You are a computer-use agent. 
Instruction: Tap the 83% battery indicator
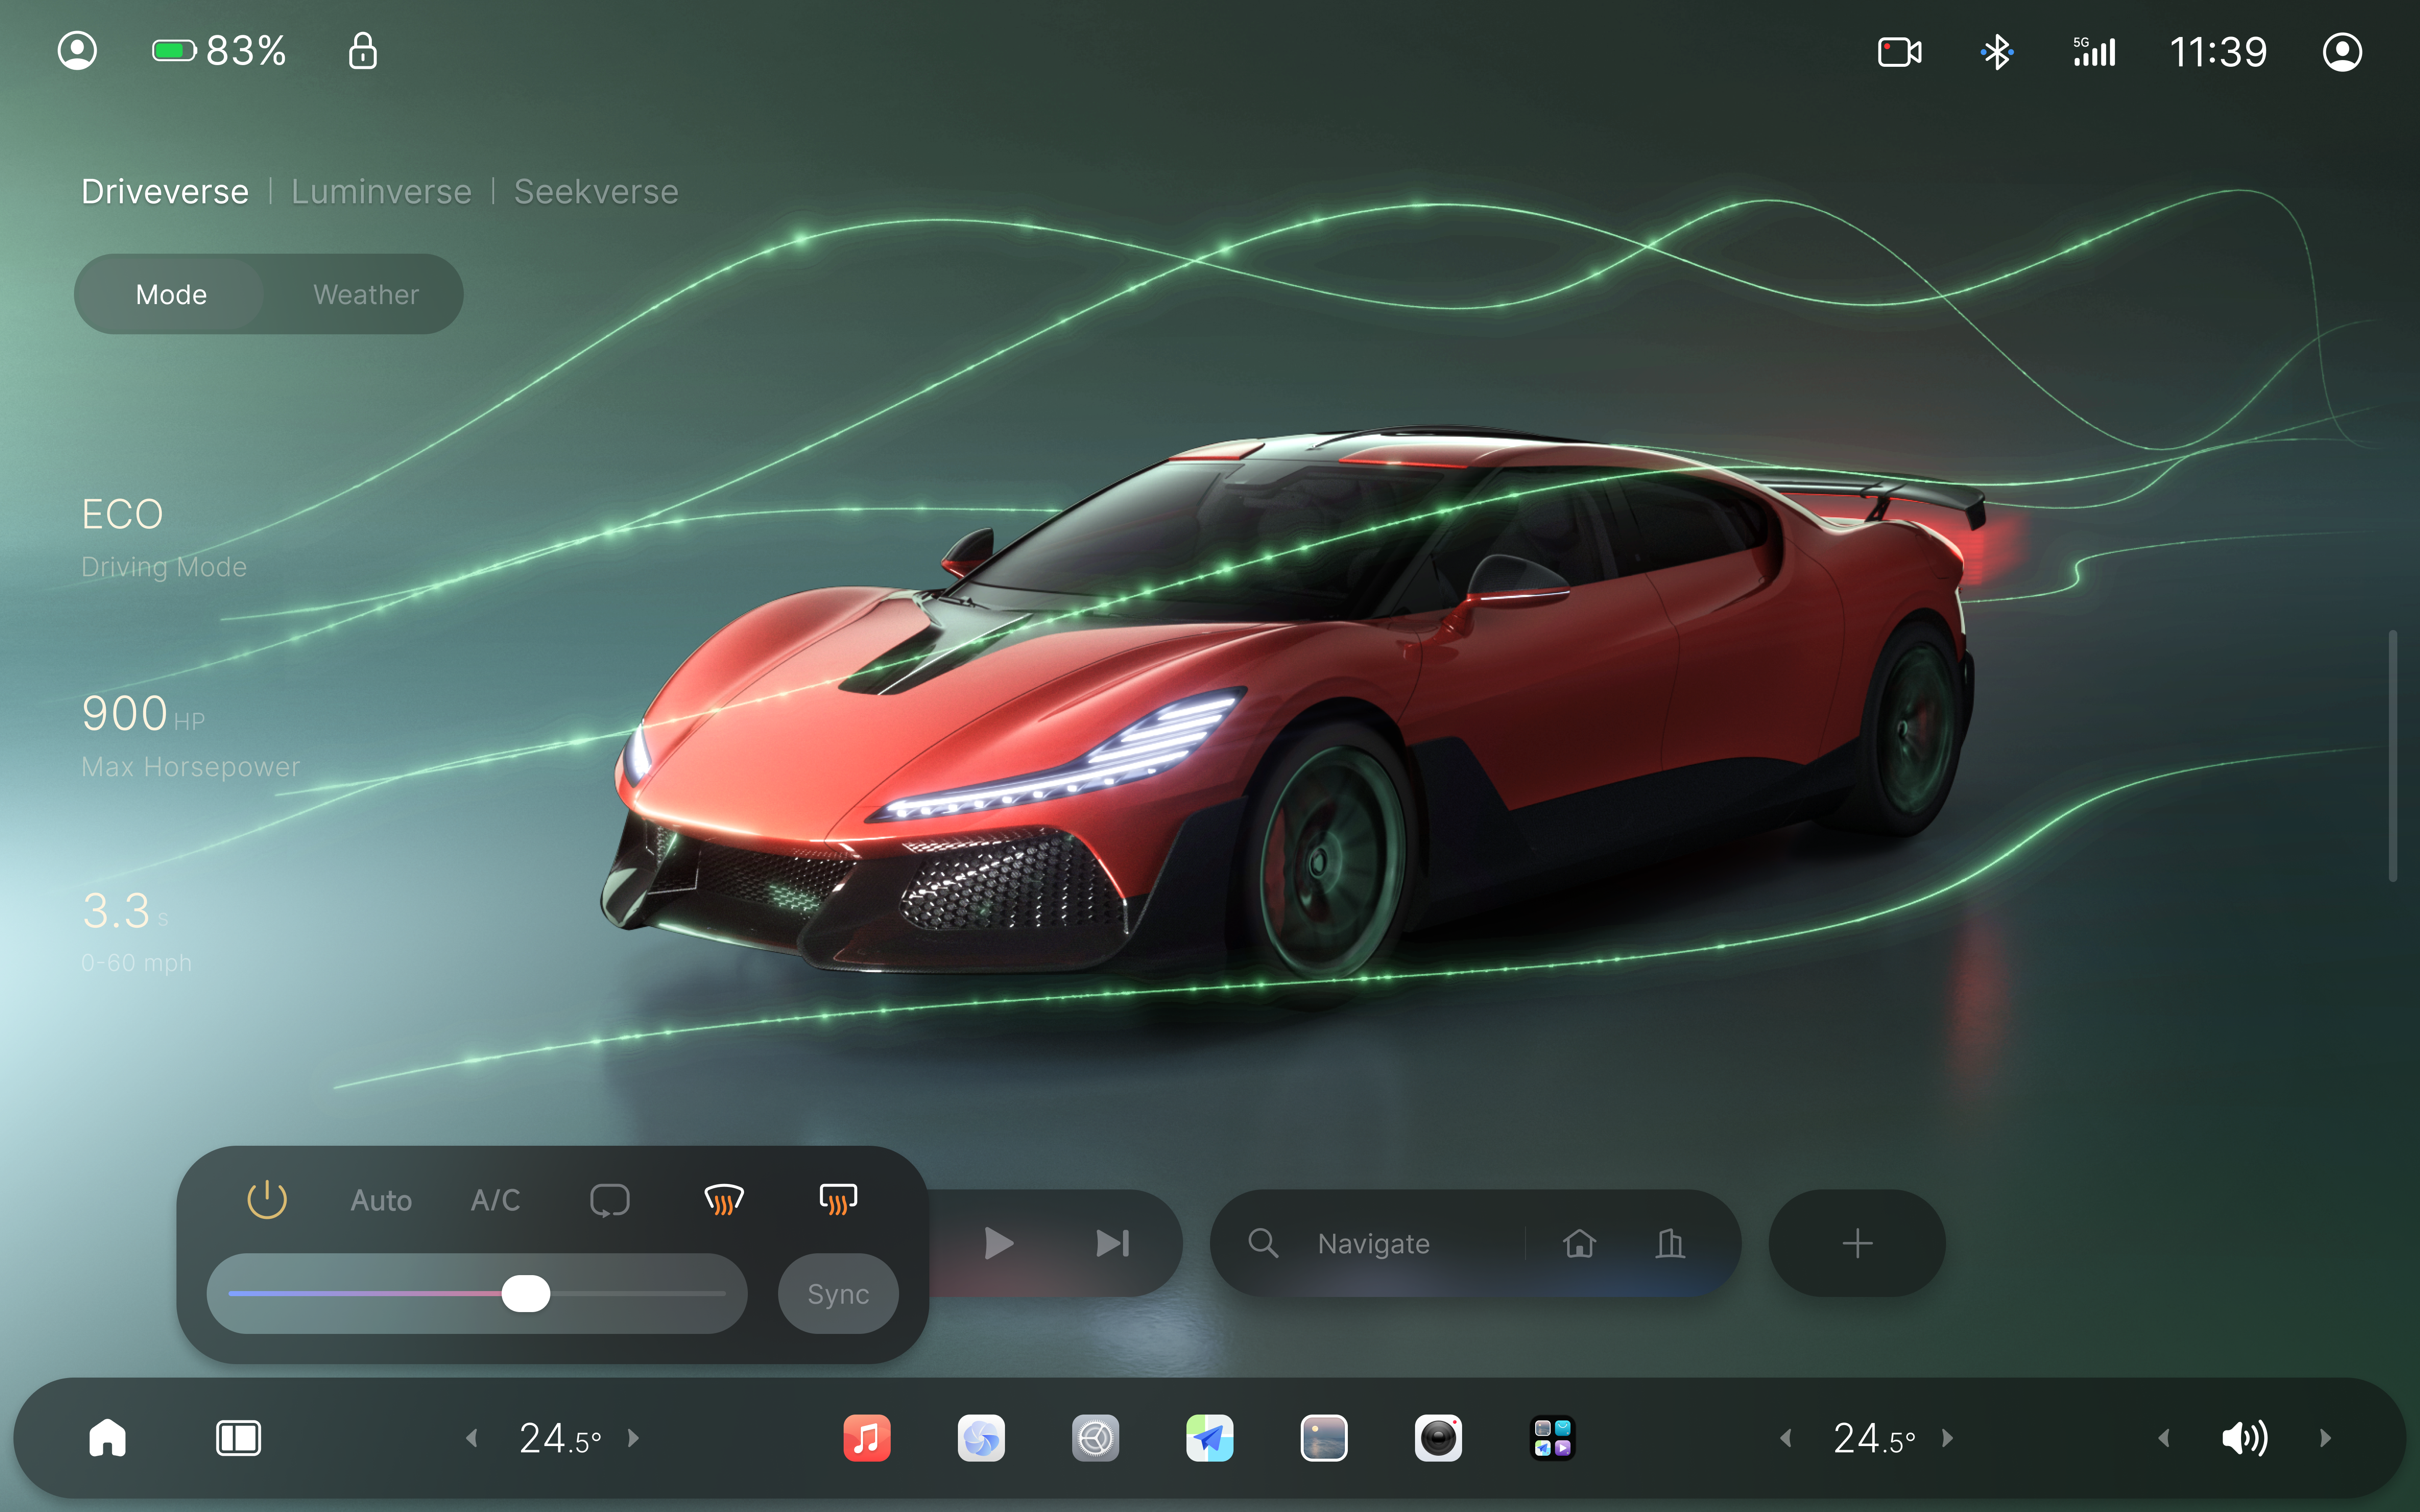219,51
